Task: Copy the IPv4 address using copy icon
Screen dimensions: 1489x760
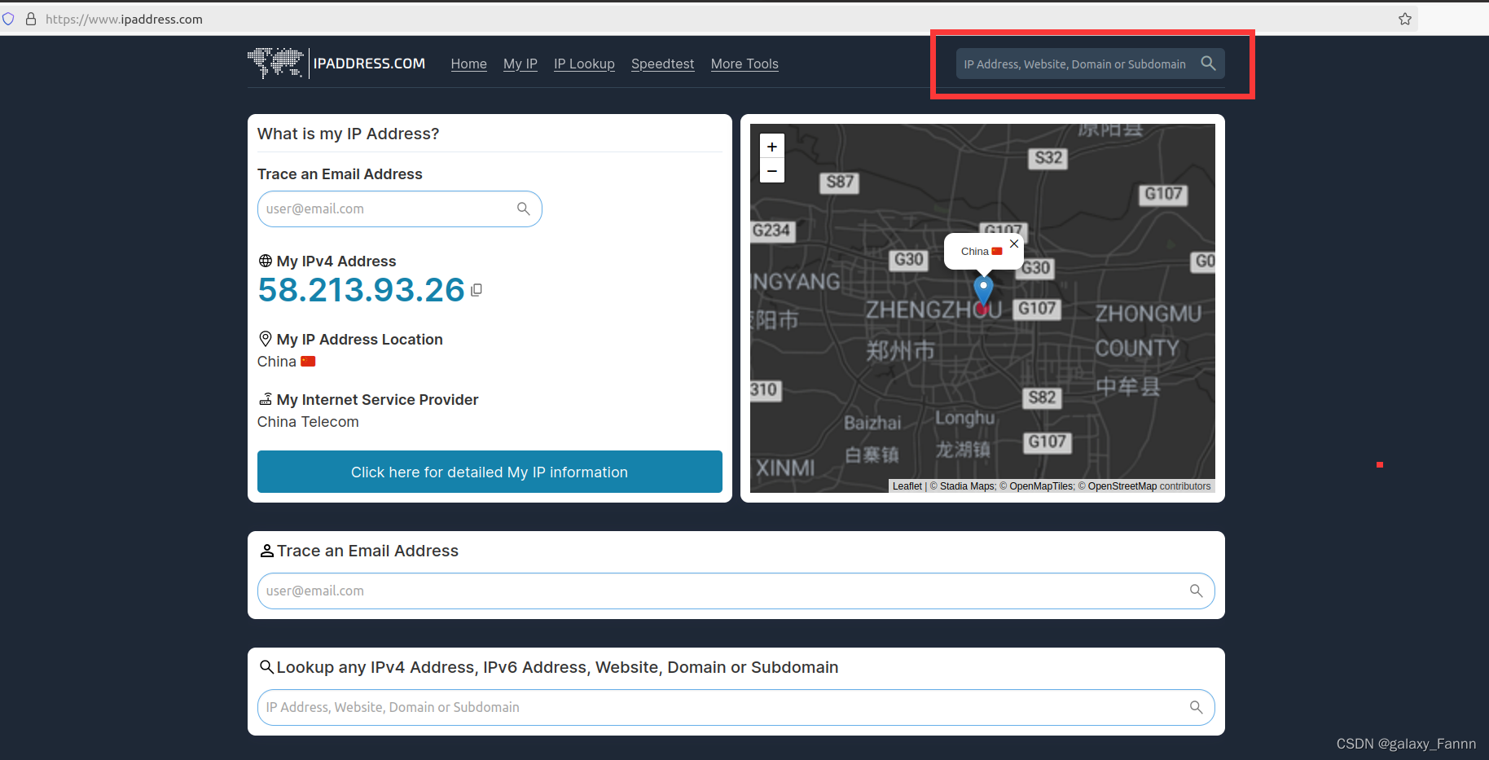Action: click(x=477, y=290)
